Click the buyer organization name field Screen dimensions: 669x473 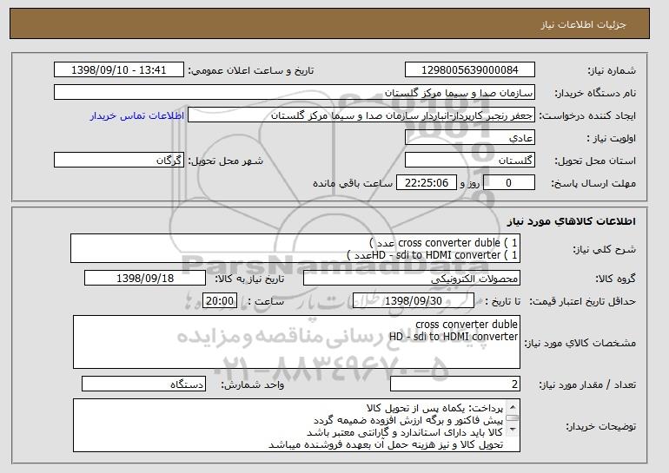(x=295, y=93)
